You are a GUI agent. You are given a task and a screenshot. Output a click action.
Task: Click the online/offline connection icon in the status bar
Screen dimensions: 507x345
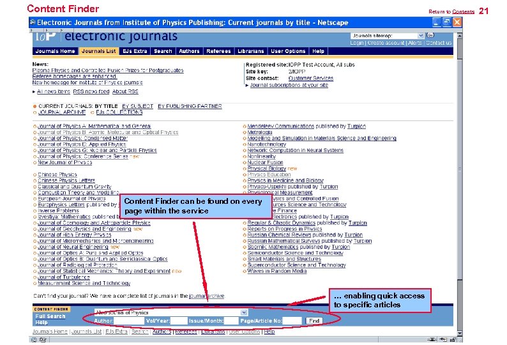[432, 339]
